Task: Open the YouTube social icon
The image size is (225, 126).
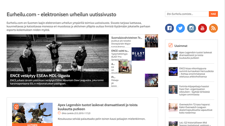Action: (x=202, y=28)
